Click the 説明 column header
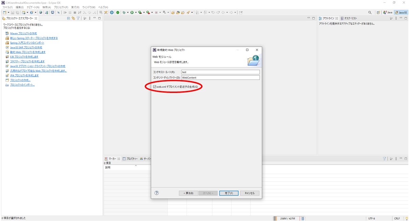 [127, 168]
